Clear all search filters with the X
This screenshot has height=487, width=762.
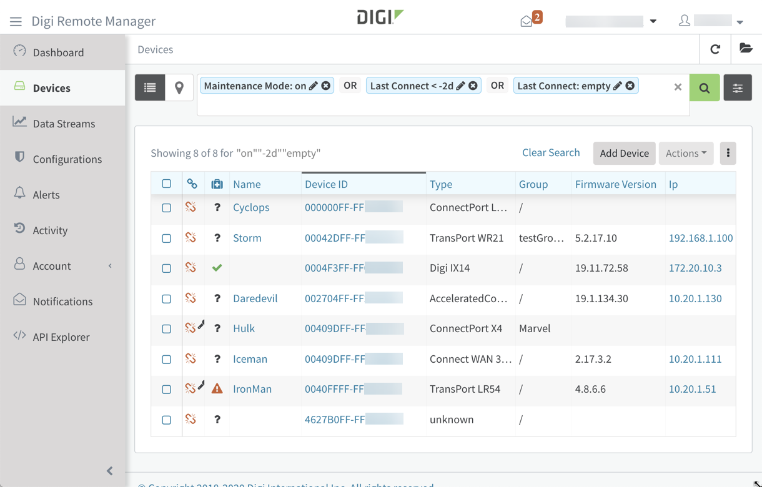click(678, 87)
